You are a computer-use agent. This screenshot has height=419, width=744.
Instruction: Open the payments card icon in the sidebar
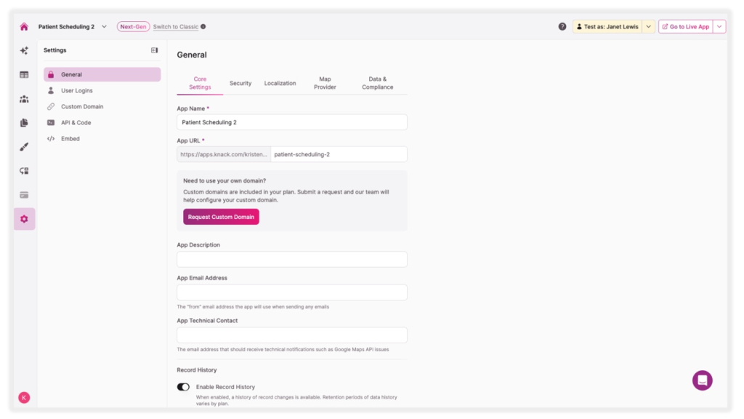(x=24, y=195)
